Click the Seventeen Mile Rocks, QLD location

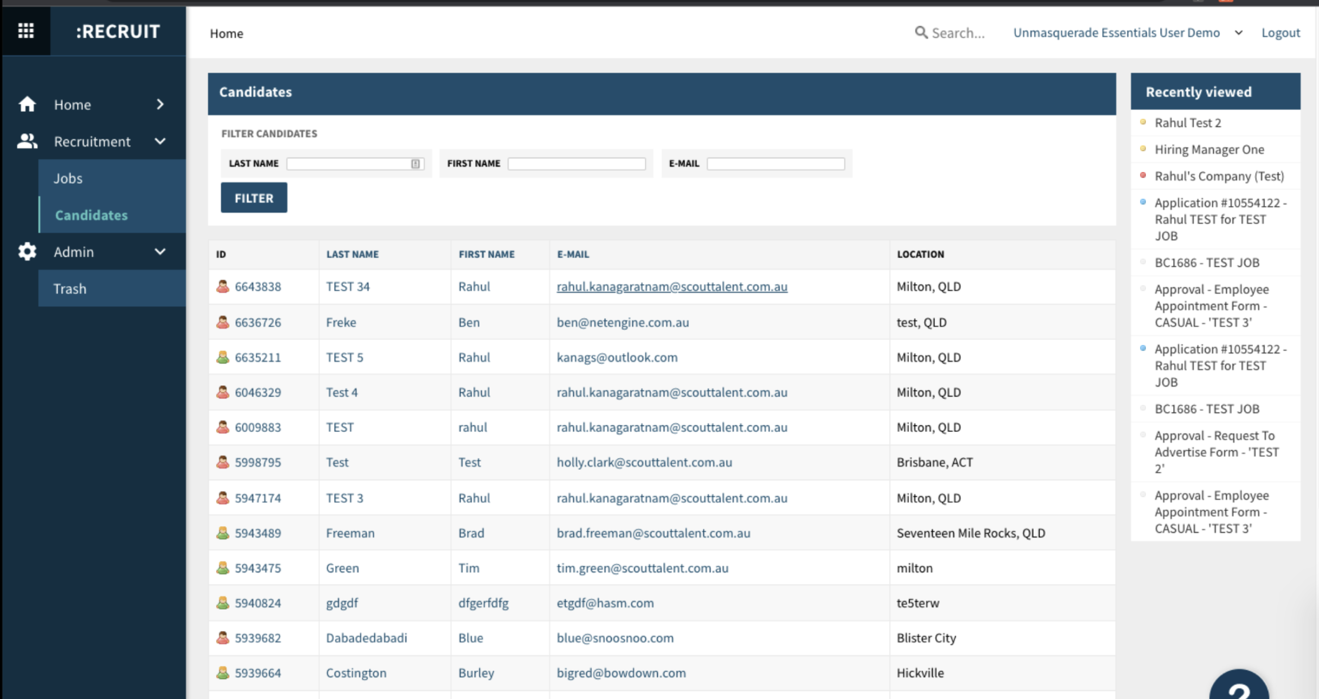(x=971, y=533)
